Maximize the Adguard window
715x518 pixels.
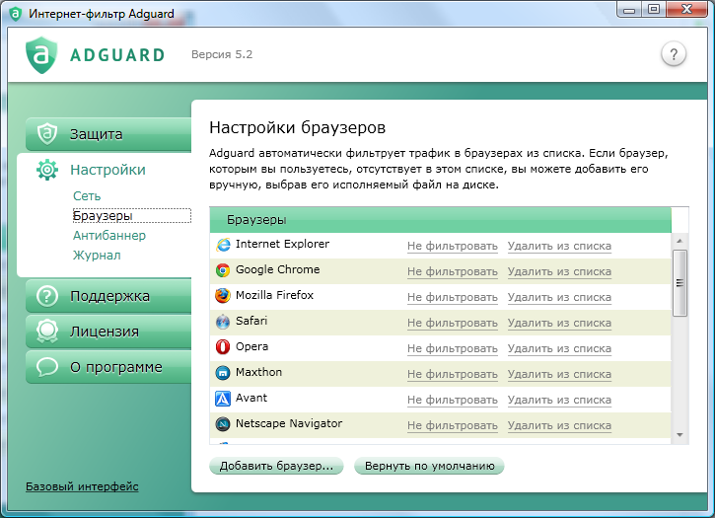(x=654, y=10)
